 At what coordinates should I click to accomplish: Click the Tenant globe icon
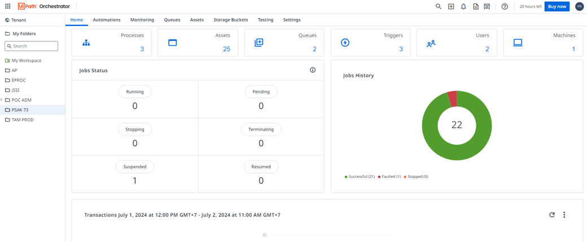tap(7, 20)
